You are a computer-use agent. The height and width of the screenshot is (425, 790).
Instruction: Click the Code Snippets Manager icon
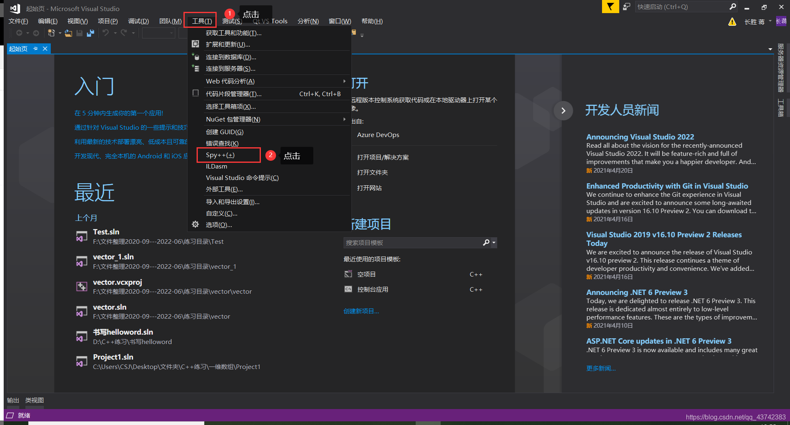point(196,93)
